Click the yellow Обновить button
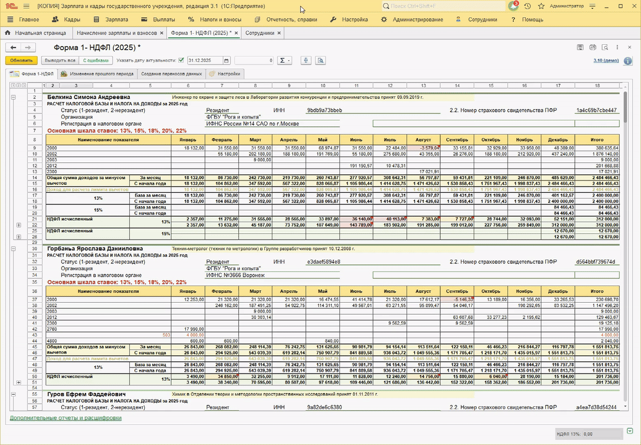 (x=22, y=61)
